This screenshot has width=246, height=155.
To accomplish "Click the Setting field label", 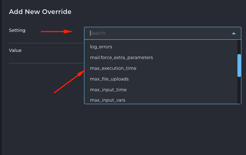I will click(17, 30).
